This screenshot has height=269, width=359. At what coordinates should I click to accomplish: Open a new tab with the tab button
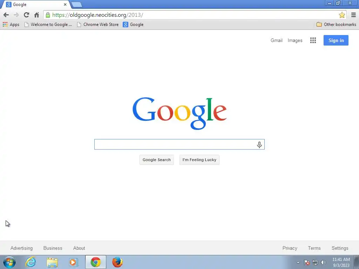(x=76, y=5)
